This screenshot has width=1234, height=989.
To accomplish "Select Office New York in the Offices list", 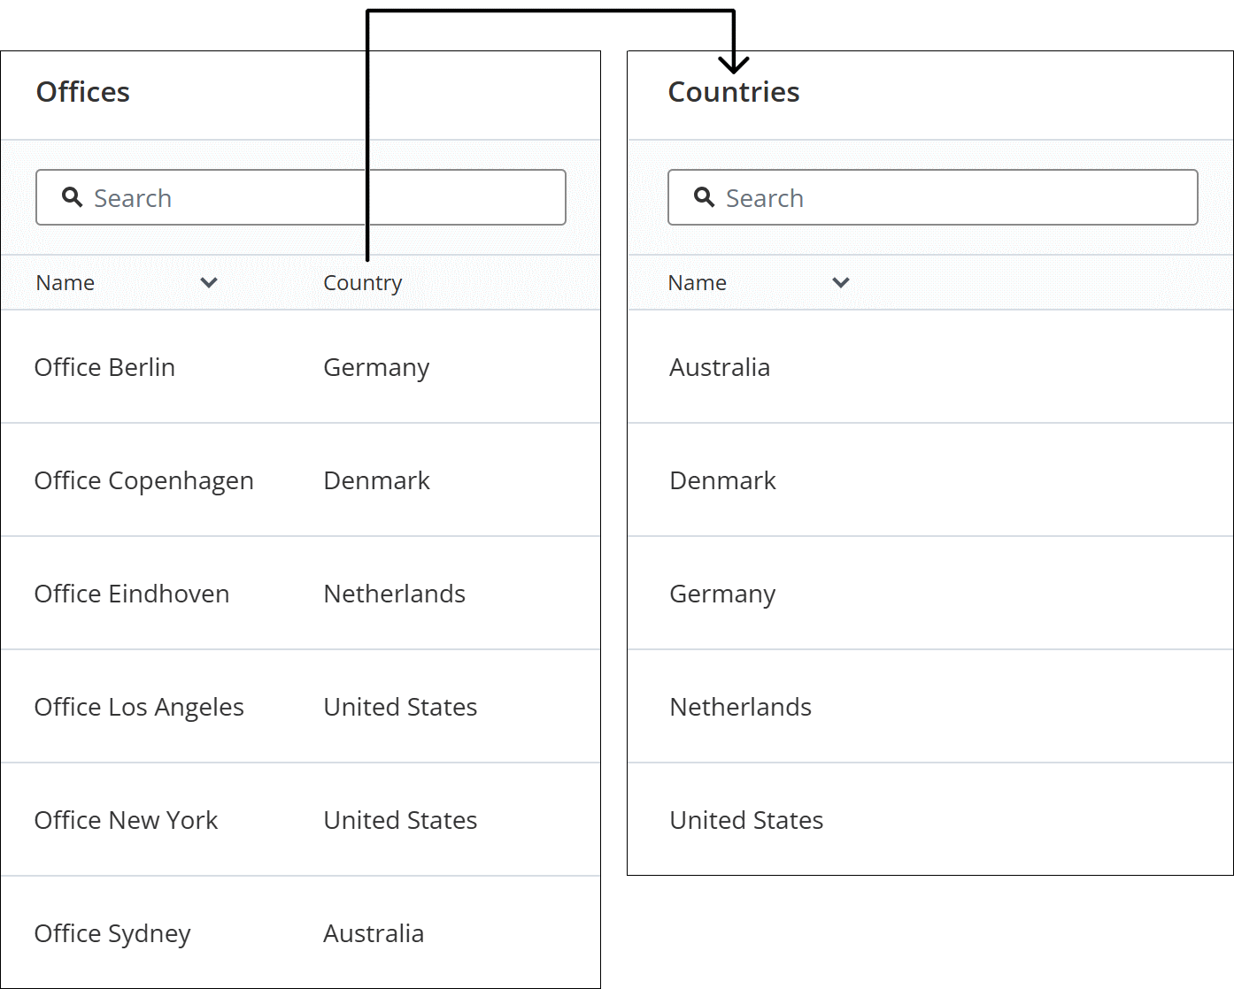I will point(126,820).
